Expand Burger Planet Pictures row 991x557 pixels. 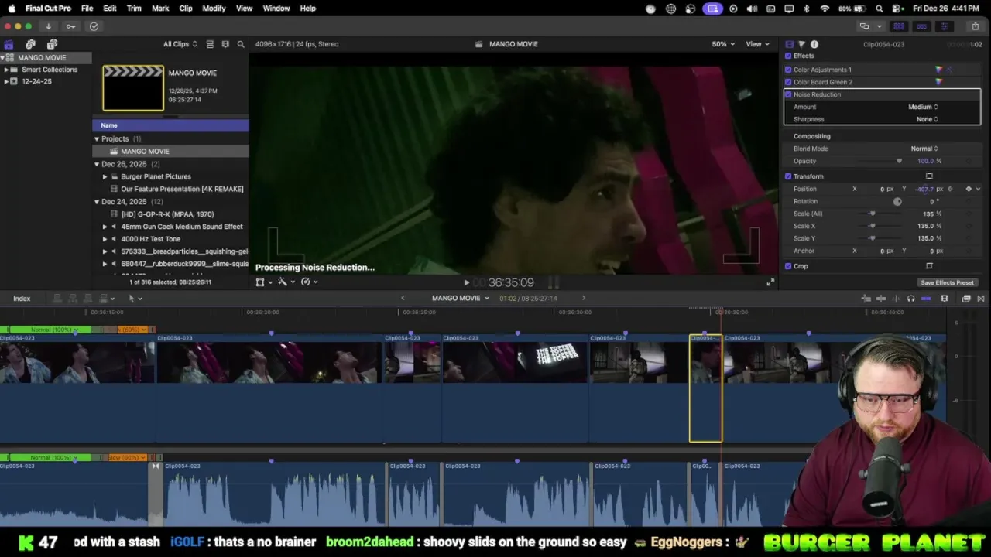tap(105, 176)
